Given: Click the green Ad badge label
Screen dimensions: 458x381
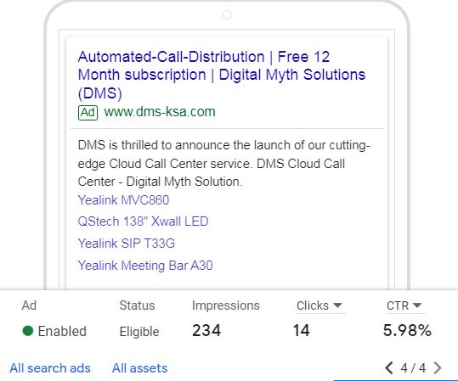Looking at the screenshot, I should tap(88, 112).
